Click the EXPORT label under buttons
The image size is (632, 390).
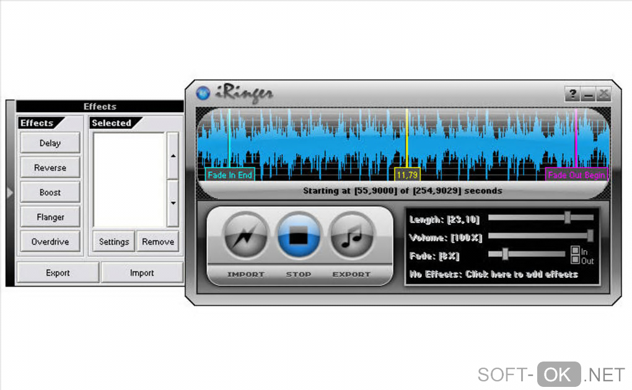[351, 274]
